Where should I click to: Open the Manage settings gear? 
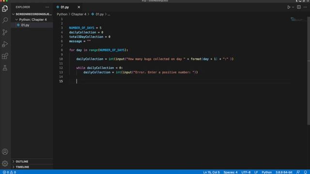point(5,163)
